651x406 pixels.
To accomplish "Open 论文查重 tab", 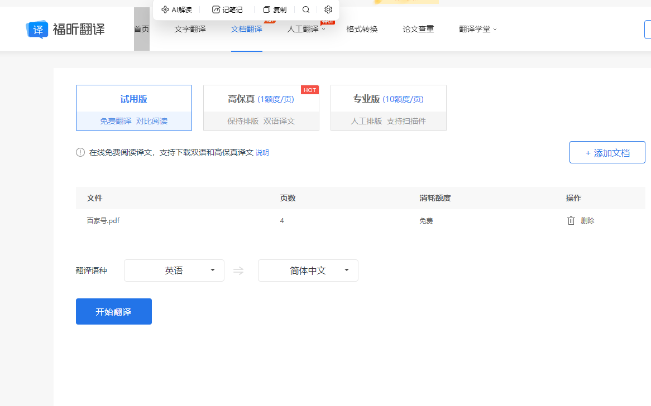I will [419, 29].
